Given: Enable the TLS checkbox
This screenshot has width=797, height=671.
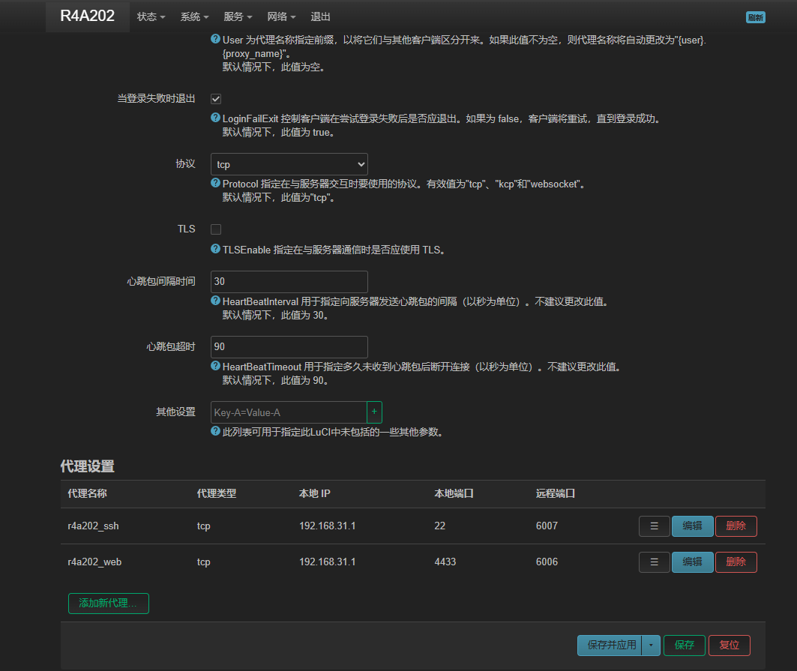Looking at the screenshot, I should pos(216,229).
